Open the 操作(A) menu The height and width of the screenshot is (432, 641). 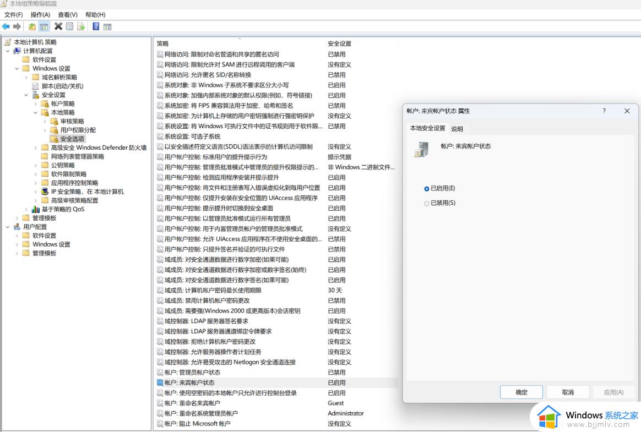40,15
